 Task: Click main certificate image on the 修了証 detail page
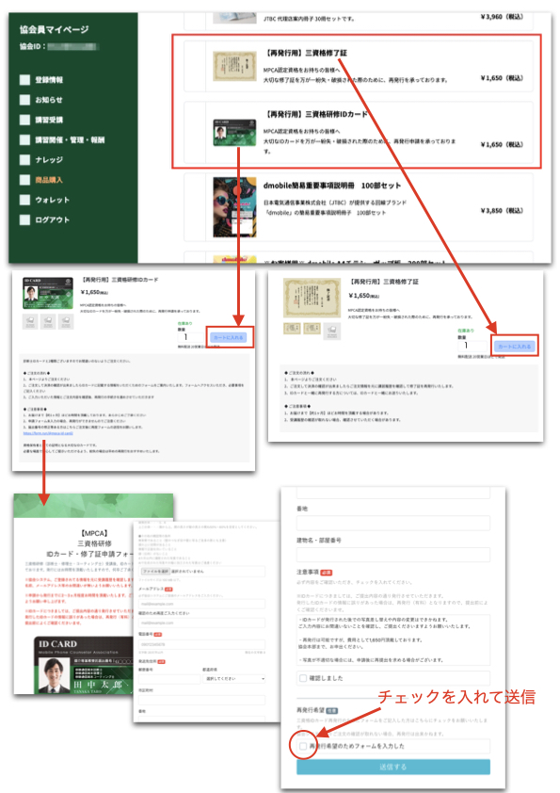312,298
